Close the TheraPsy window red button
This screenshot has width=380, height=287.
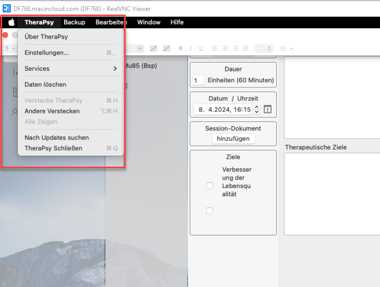coord(5,35)
